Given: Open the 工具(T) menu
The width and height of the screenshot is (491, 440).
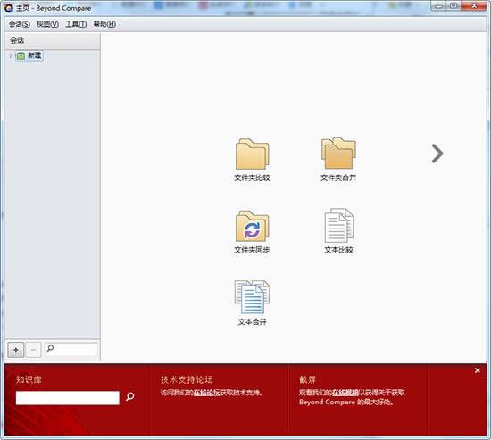Looking at the screenshot, I should click(76, 24).
